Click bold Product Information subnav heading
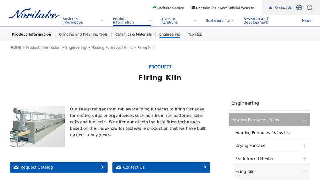 pos(32,34)
